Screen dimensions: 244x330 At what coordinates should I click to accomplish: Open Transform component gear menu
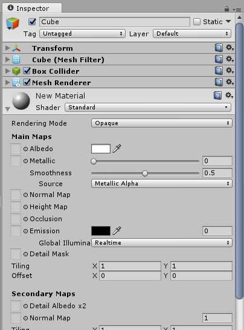coord(230,48)
